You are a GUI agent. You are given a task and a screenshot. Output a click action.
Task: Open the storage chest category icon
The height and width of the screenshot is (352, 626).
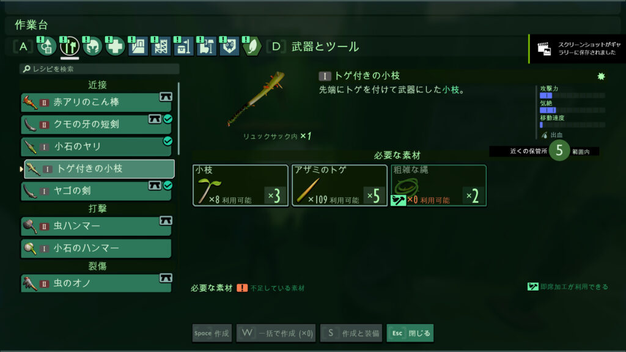coord(183,46)
